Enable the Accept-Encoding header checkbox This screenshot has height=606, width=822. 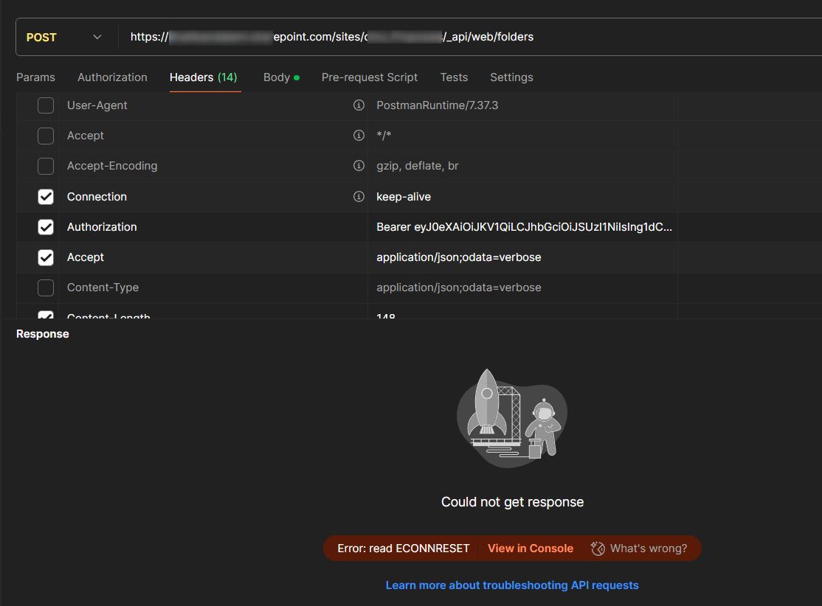click(x=46, y=166)
